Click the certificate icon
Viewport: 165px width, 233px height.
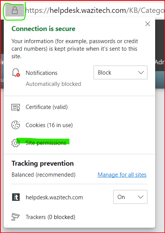(16, 107)
